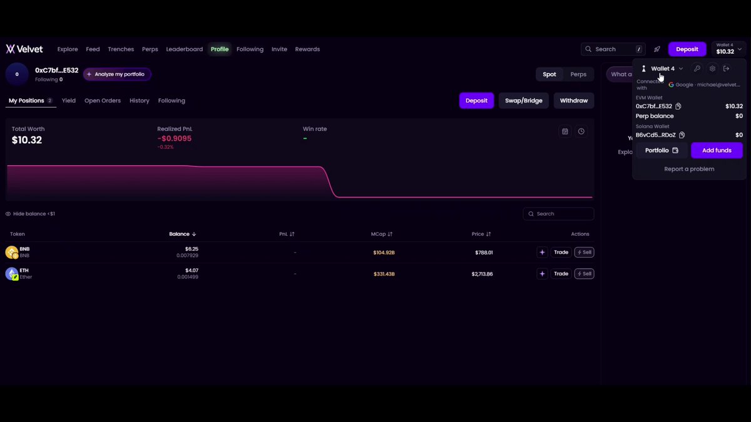Click Add funds in wallet menu
This screenshot has width=751, height=422.
[717, 151]
